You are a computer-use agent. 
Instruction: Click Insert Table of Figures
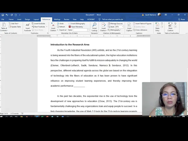(x=142, y=23)
